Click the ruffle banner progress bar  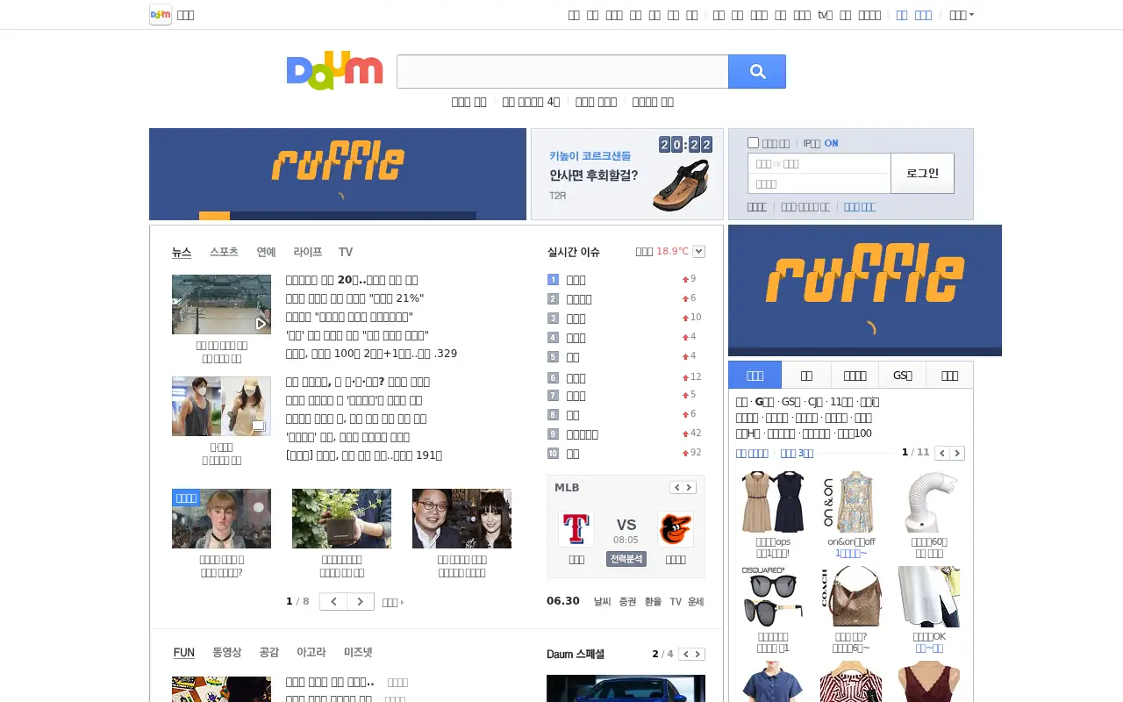(338, 216)
